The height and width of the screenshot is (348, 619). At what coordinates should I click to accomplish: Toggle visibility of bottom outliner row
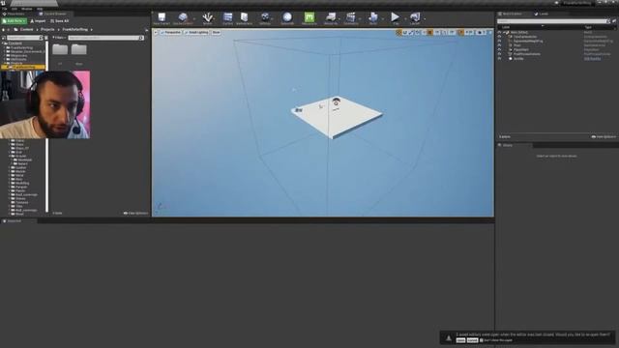click(499, 58)
